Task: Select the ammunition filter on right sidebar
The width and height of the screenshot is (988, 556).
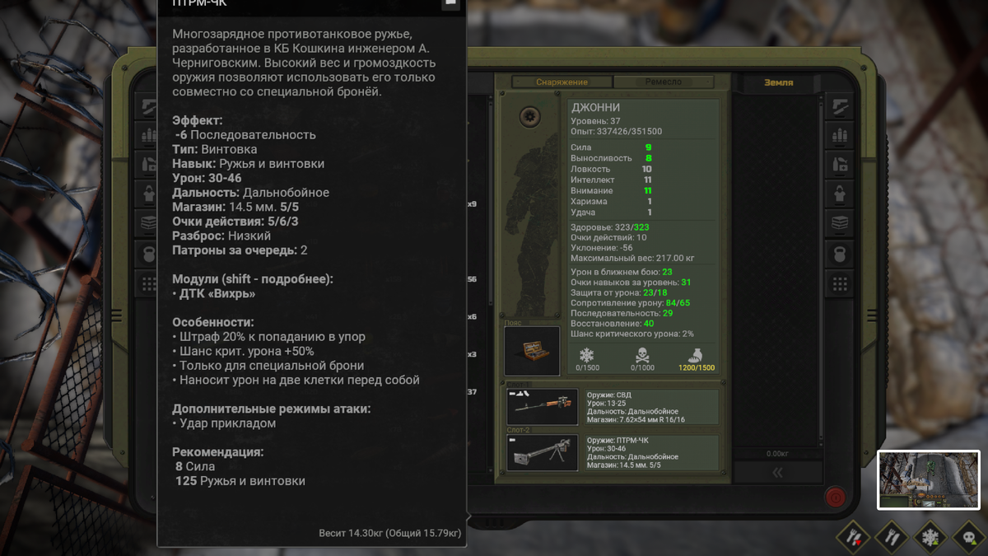Action: [840, 134]
